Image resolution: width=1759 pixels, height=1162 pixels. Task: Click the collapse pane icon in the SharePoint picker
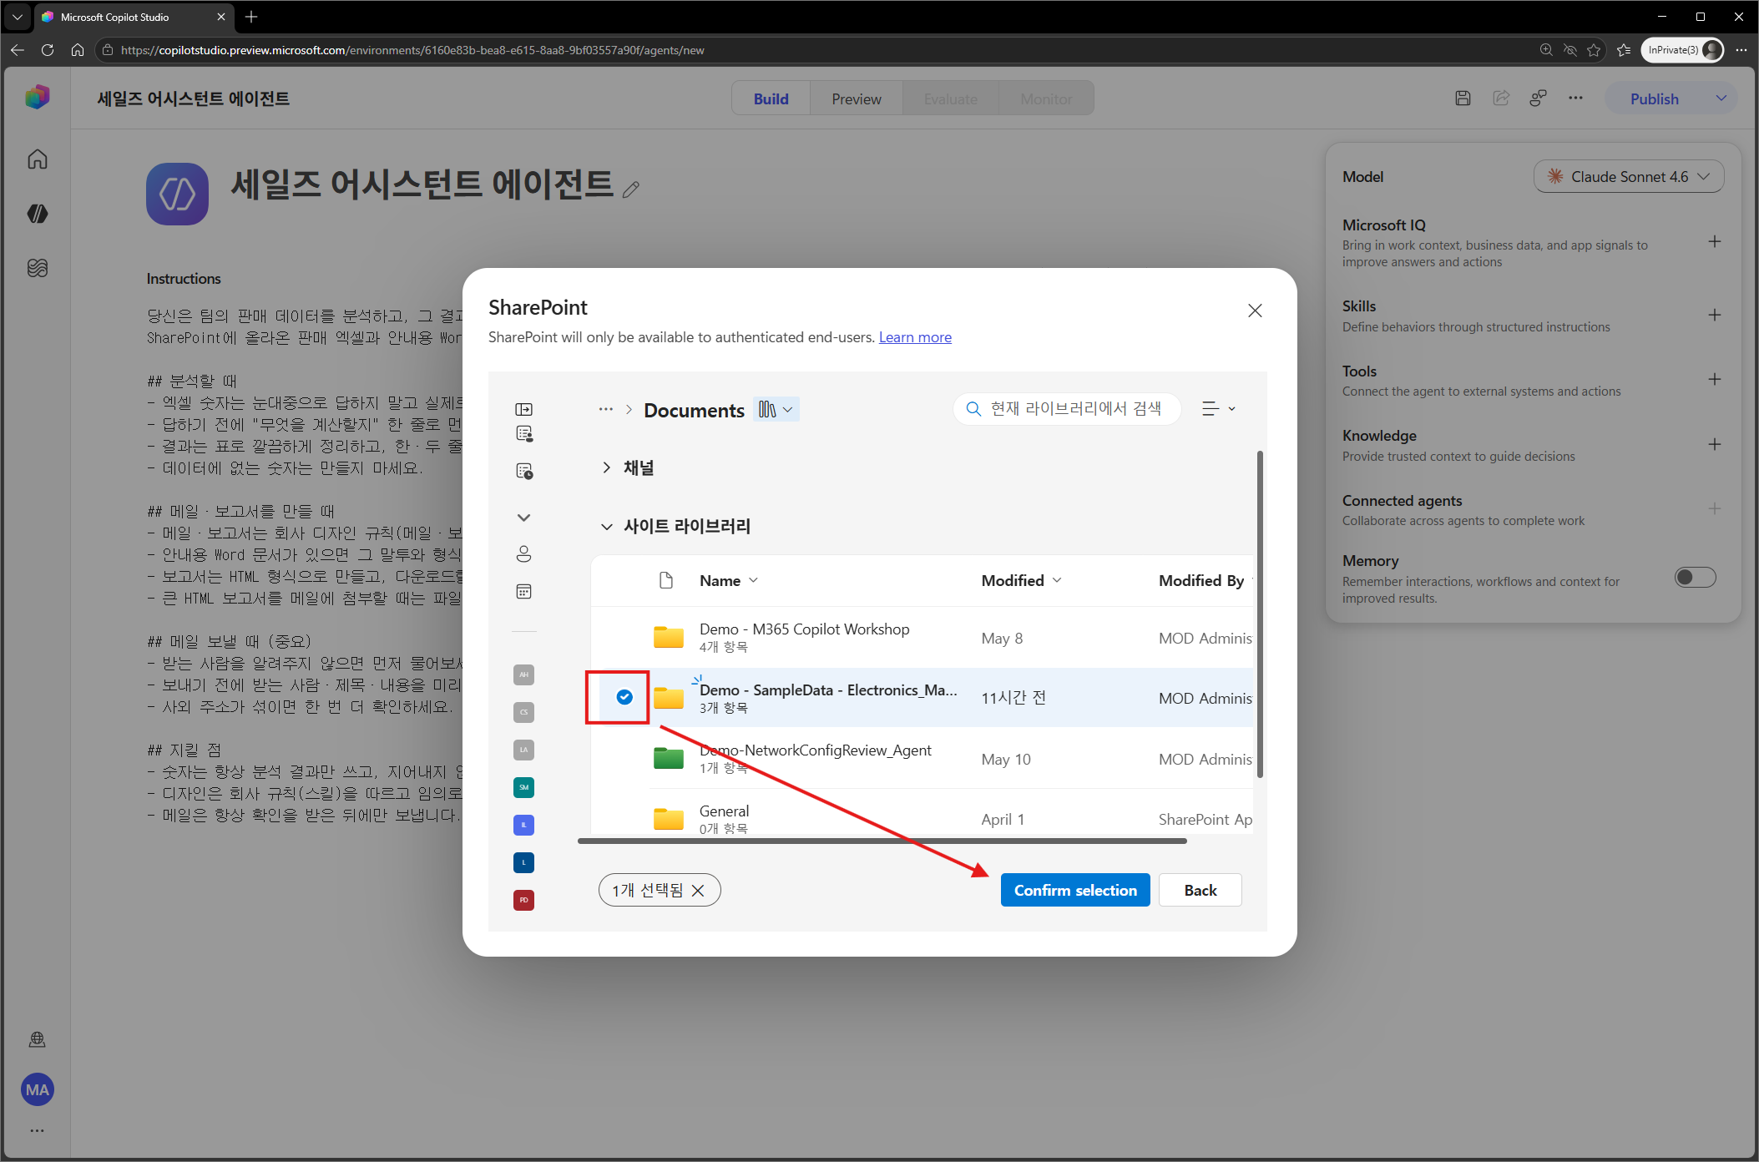point(523,409)
